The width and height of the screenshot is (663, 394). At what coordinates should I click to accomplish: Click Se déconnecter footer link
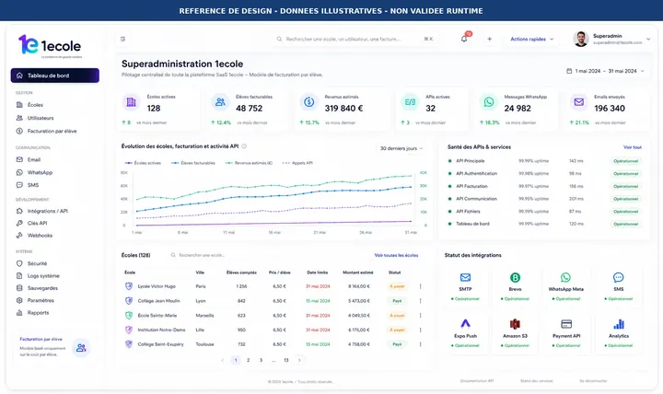click(x=593, y=381)
